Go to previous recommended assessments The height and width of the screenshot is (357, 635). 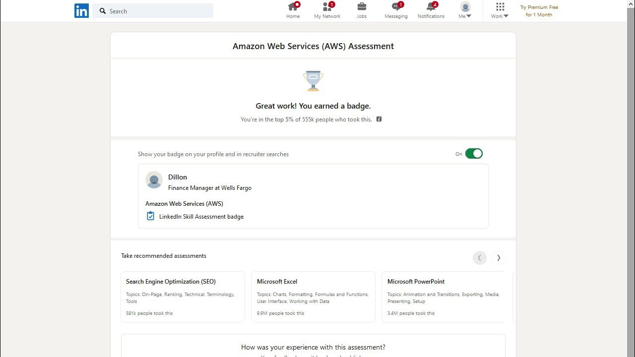[479, 257]
